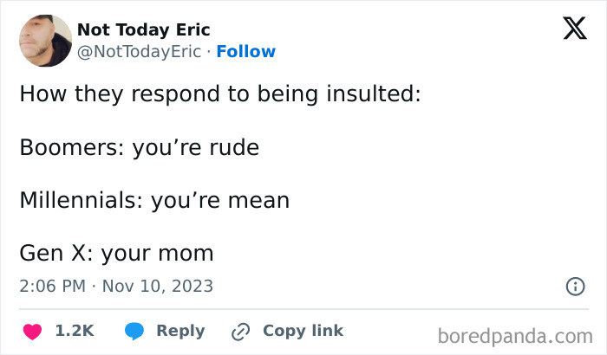Viewport: 607px width, 355px height.
Task: Open Not Today Eric's profile picture
Action: pos(44,41)
